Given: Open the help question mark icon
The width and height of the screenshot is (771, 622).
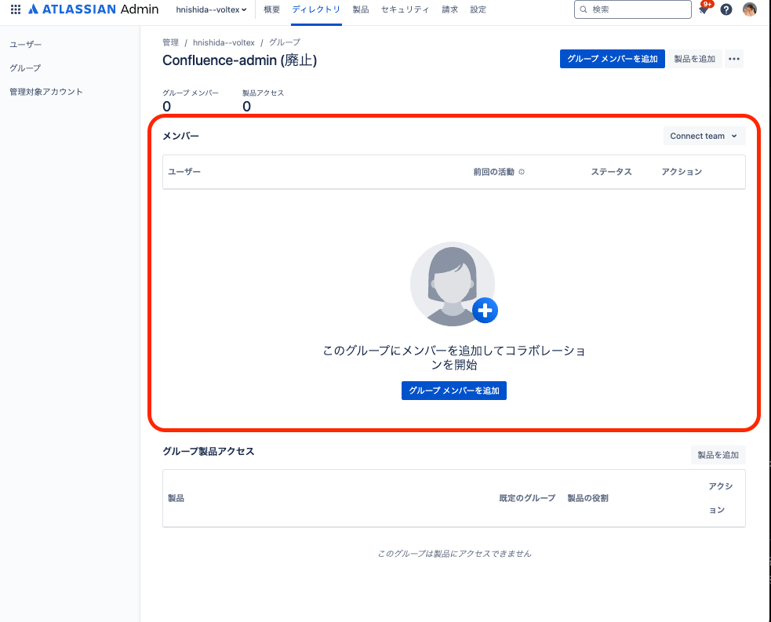Looking at the screenshot, I should (x=726, y=9).
